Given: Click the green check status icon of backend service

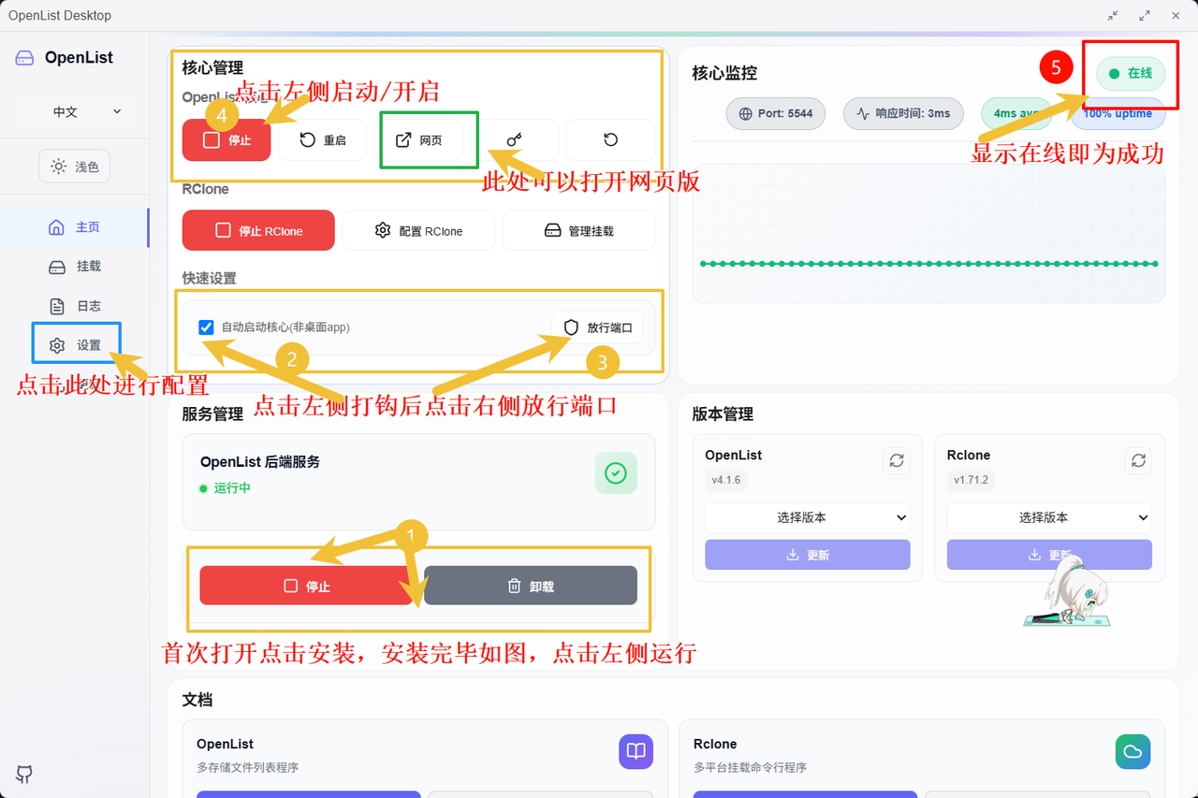Looking at the screenshot, I should [x=616, y=473].
